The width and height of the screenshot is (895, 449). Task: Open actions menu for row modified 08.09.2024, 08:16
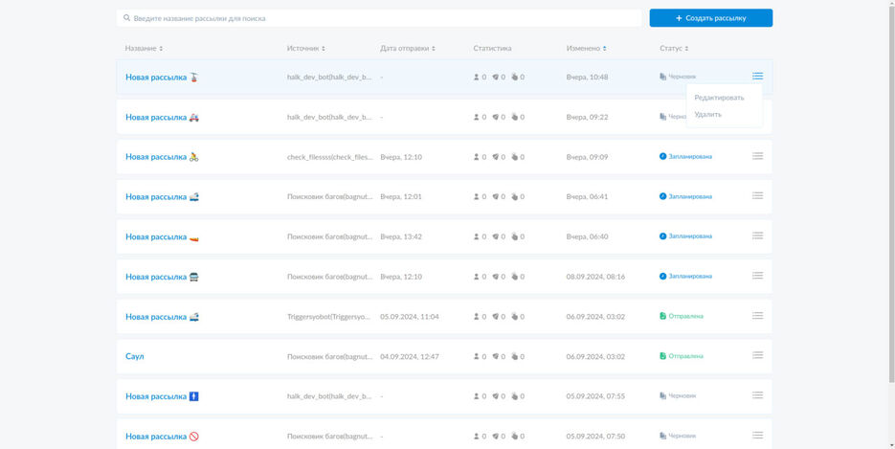coord(757,276)
